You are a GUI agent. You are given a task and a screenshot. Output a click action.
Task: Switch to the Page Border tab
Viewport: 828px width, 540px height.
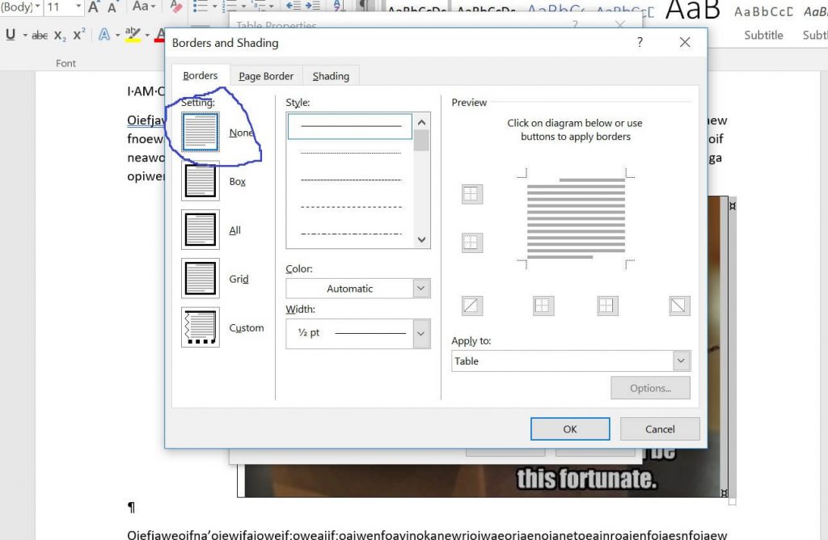click(266, 76)
